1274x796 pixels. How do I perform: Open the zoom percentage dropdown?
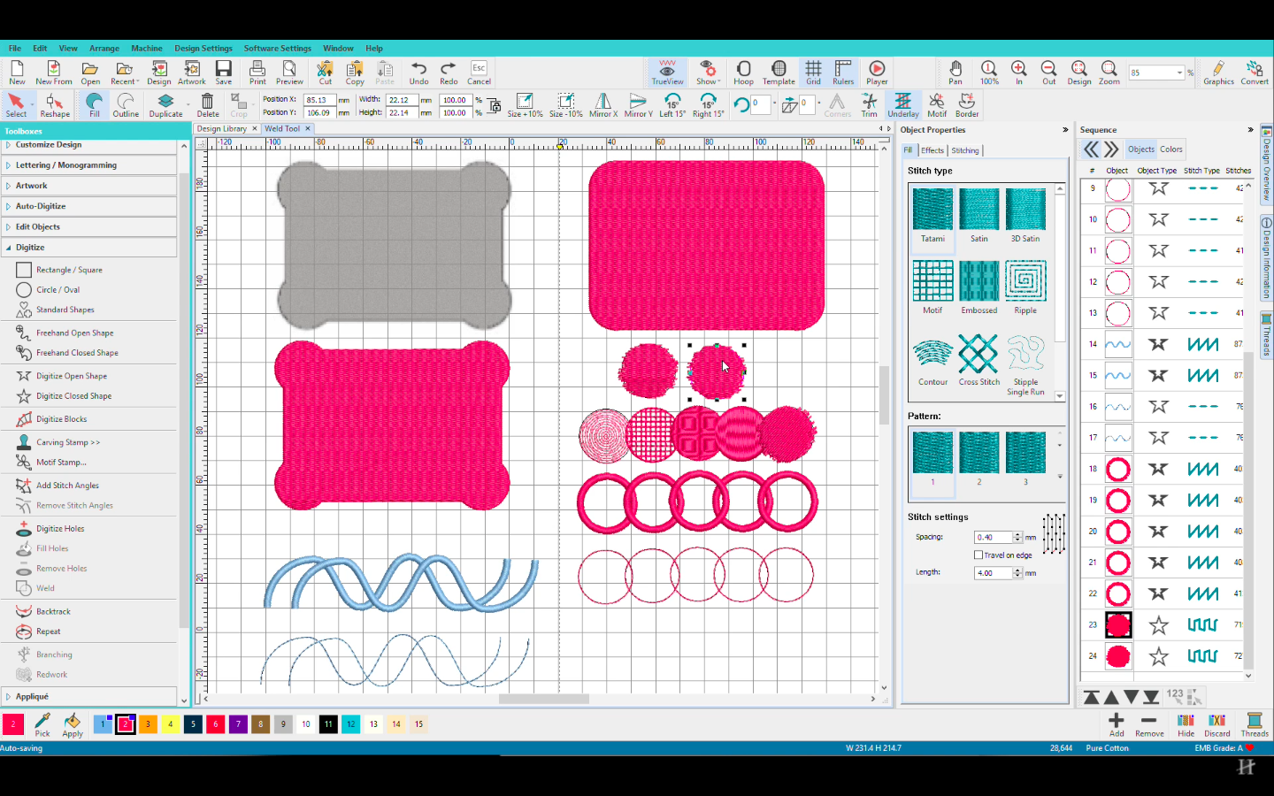click(x=1179, y=73)
